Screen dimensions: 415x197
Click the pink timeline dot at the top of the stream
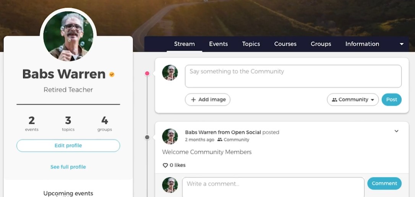[147, 73]
